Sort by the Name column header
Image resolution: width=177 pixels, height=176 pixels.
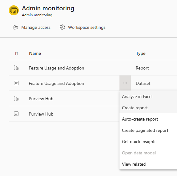(x=35, y=53)
